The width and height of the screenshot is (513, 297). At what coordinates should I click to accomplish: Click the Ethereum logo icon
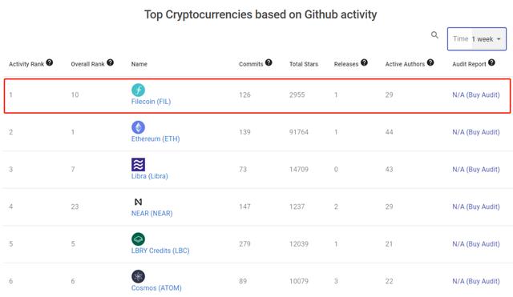click(138, 127)
